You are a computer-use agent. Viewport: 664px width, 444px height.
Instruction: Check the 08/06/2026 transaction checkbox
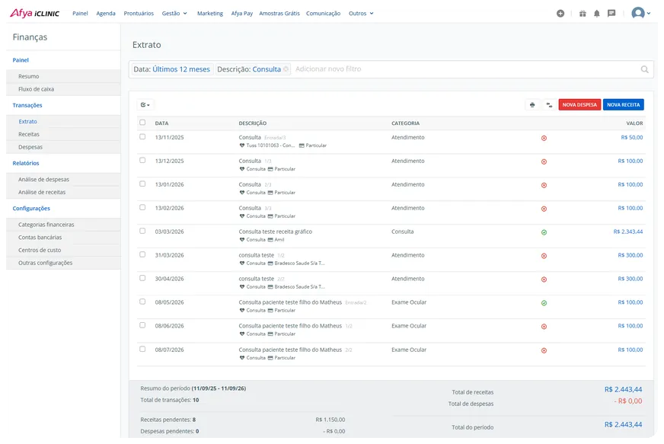pos(142,325)
